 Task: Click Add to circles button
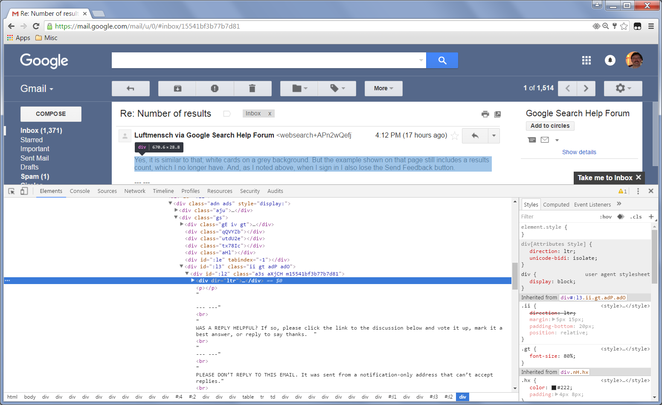tap(550, 126)
